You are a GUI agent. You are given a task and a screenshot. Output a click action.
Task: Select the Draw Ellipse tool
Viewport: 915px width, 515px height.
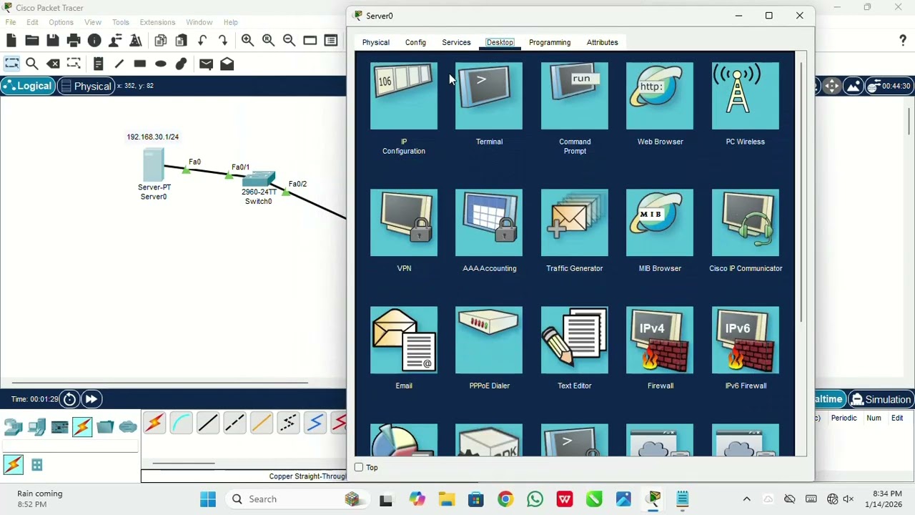[161, 64]
